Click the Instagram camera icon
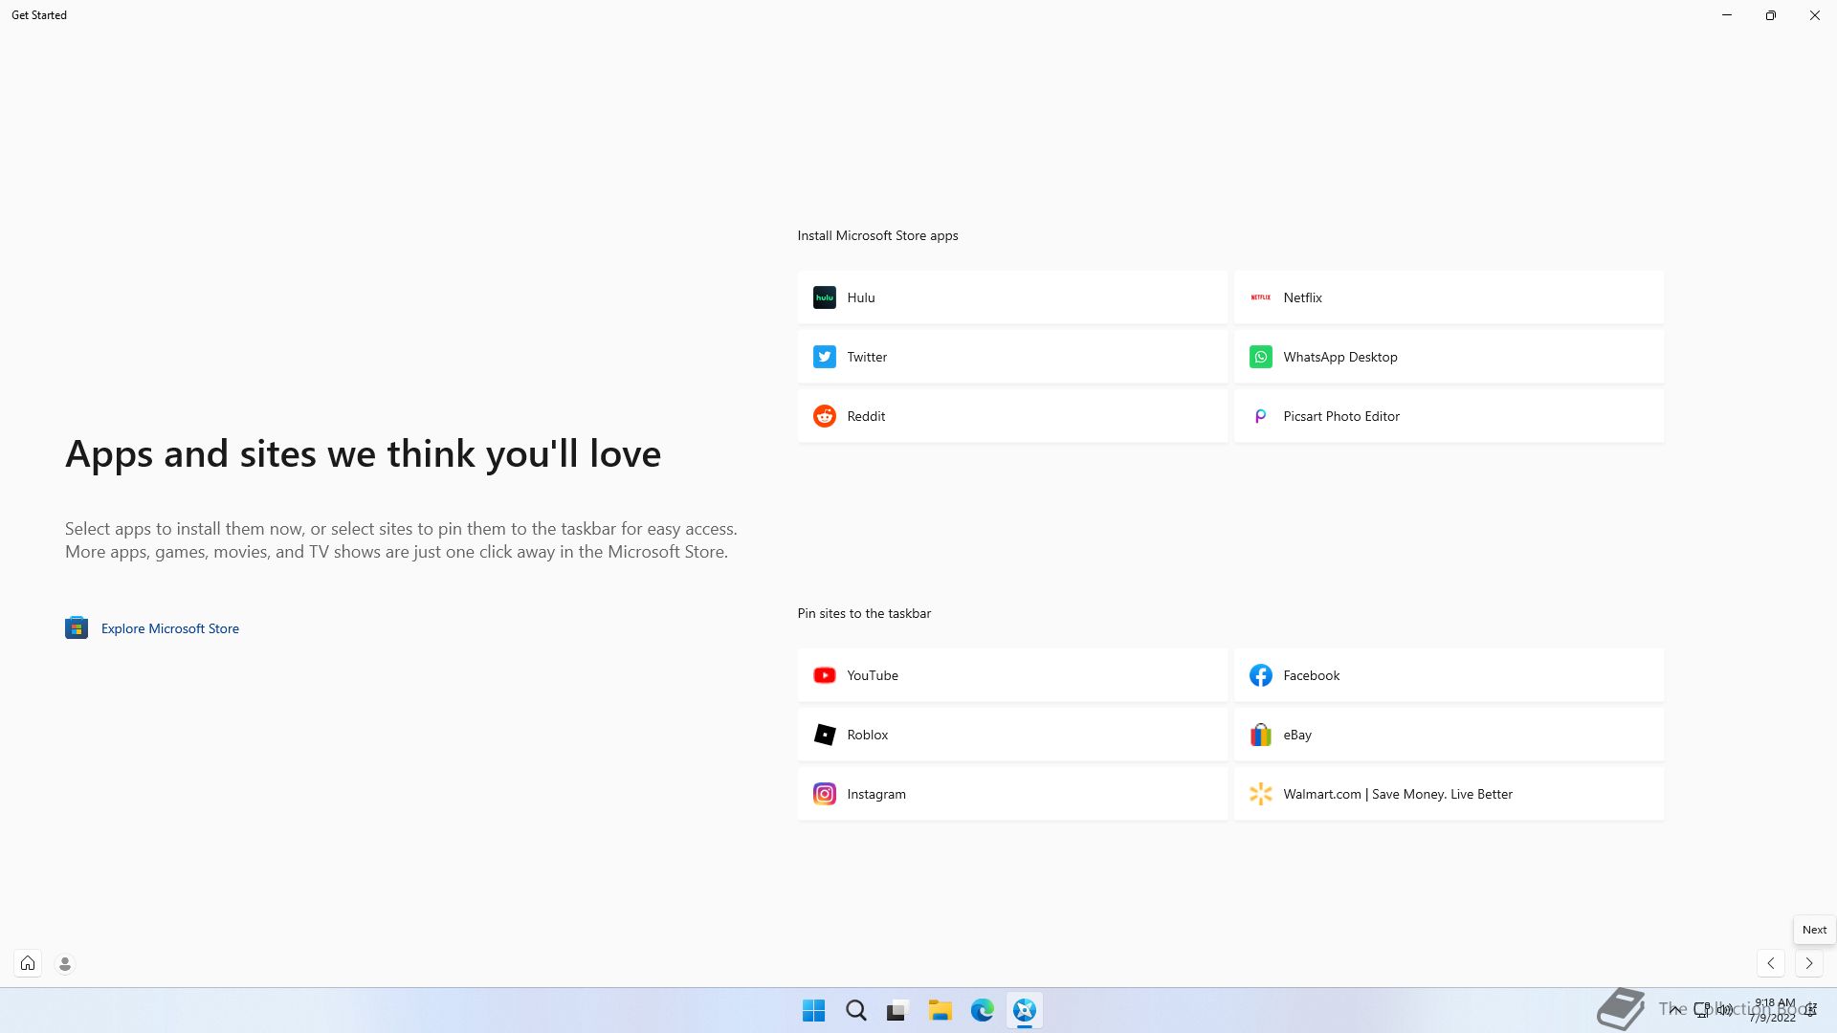This screenshot has height=1033, width=1837. click(824, 794)
